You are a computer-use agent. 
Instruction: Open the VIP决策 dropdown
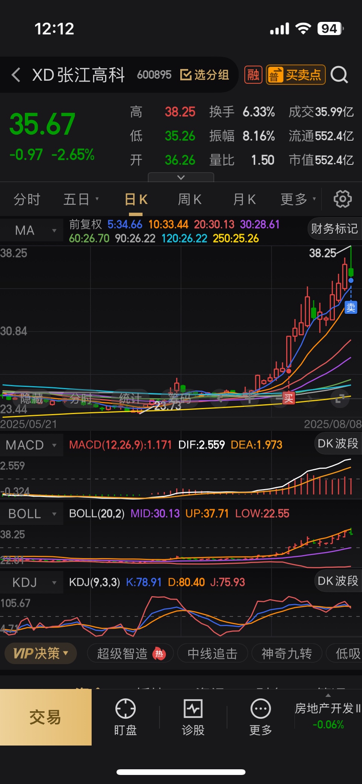click(x=41, y=653)
